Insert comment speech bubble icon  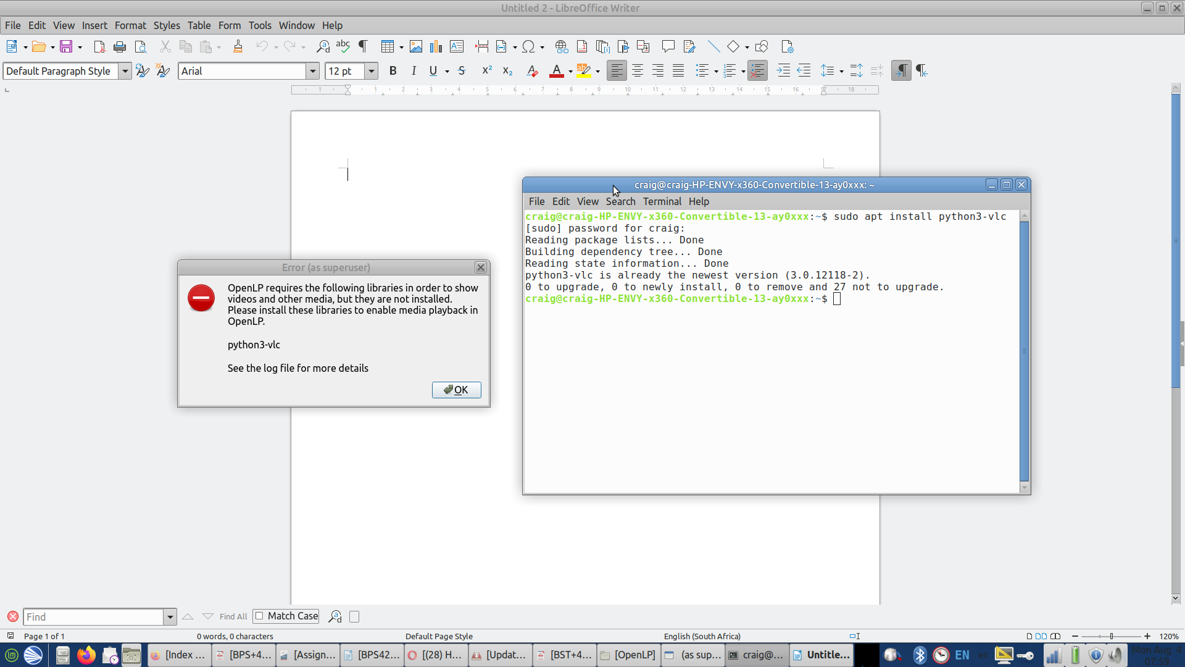[x=668, y=47]
